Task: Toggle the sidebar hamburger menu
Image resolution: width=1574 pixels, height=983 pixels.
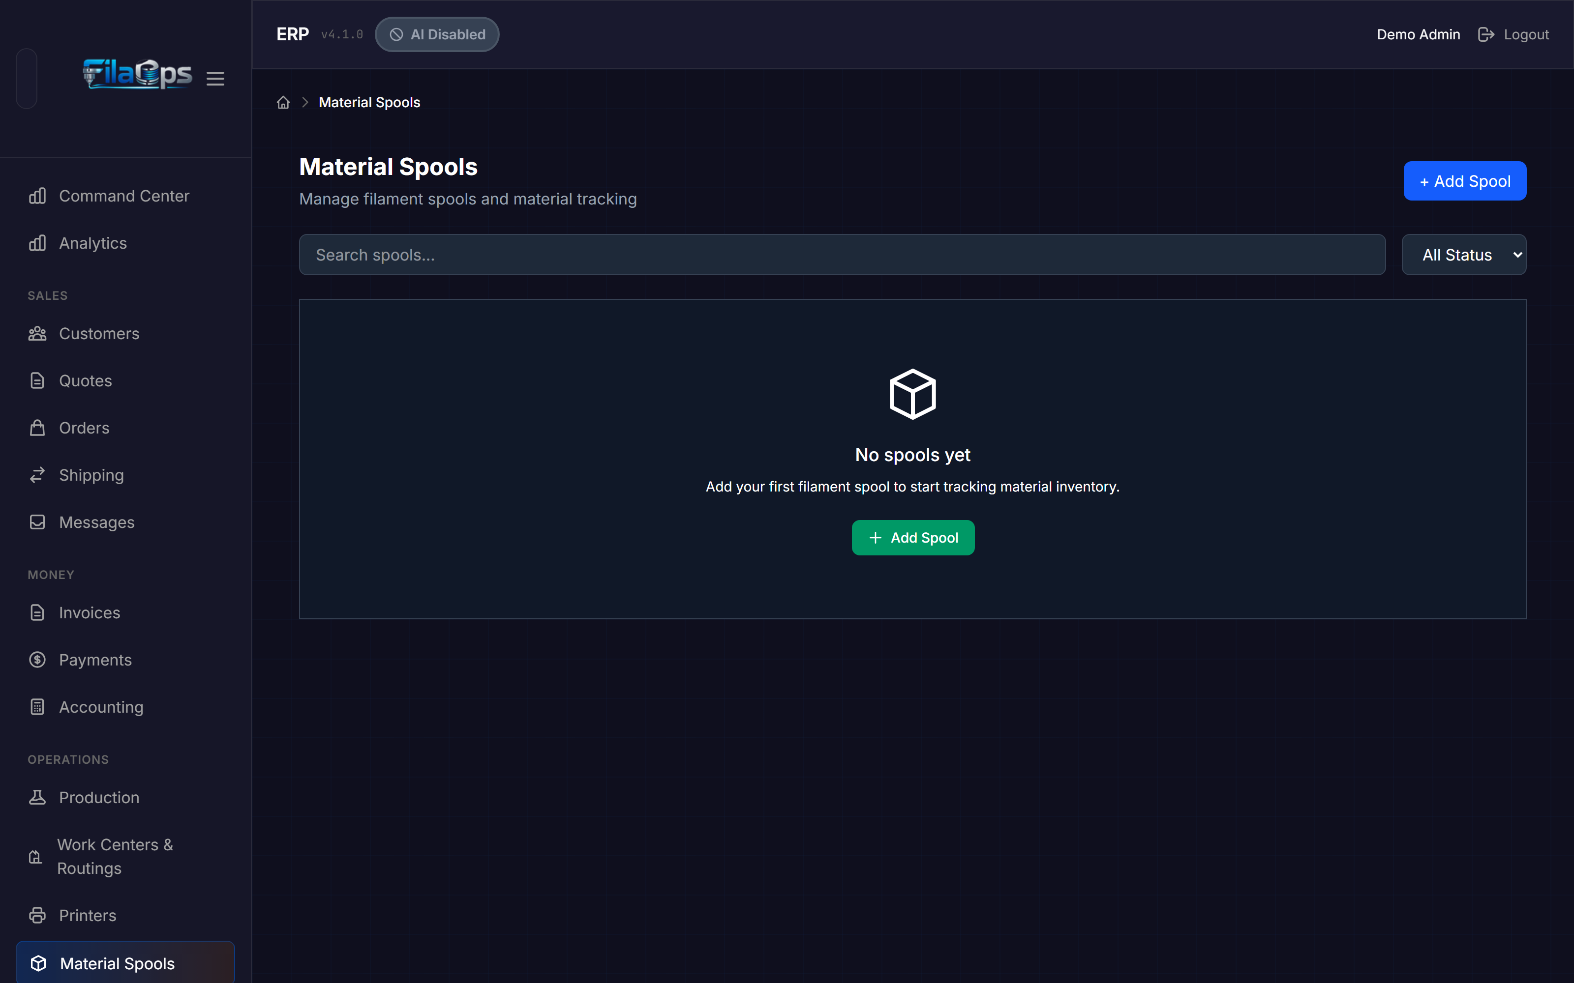Action: click(x=215, y=79)
